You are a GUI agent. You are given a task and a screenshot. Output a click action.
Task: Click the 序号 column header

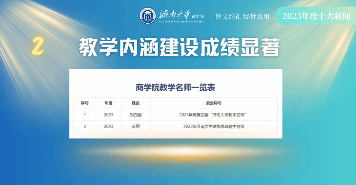click(x=84, y=103)
